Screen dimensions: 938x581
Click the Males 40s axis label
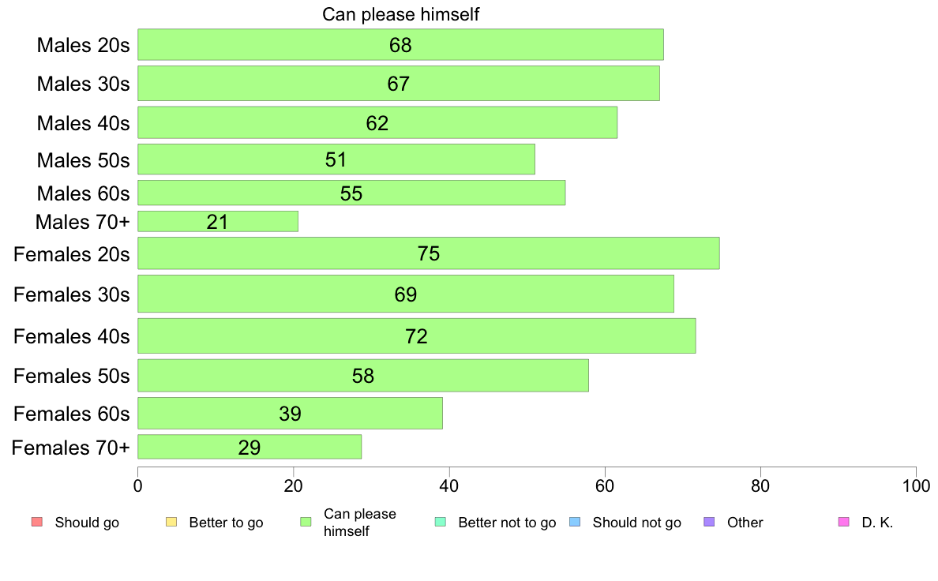pyautogui.click(x=83, y=123)
